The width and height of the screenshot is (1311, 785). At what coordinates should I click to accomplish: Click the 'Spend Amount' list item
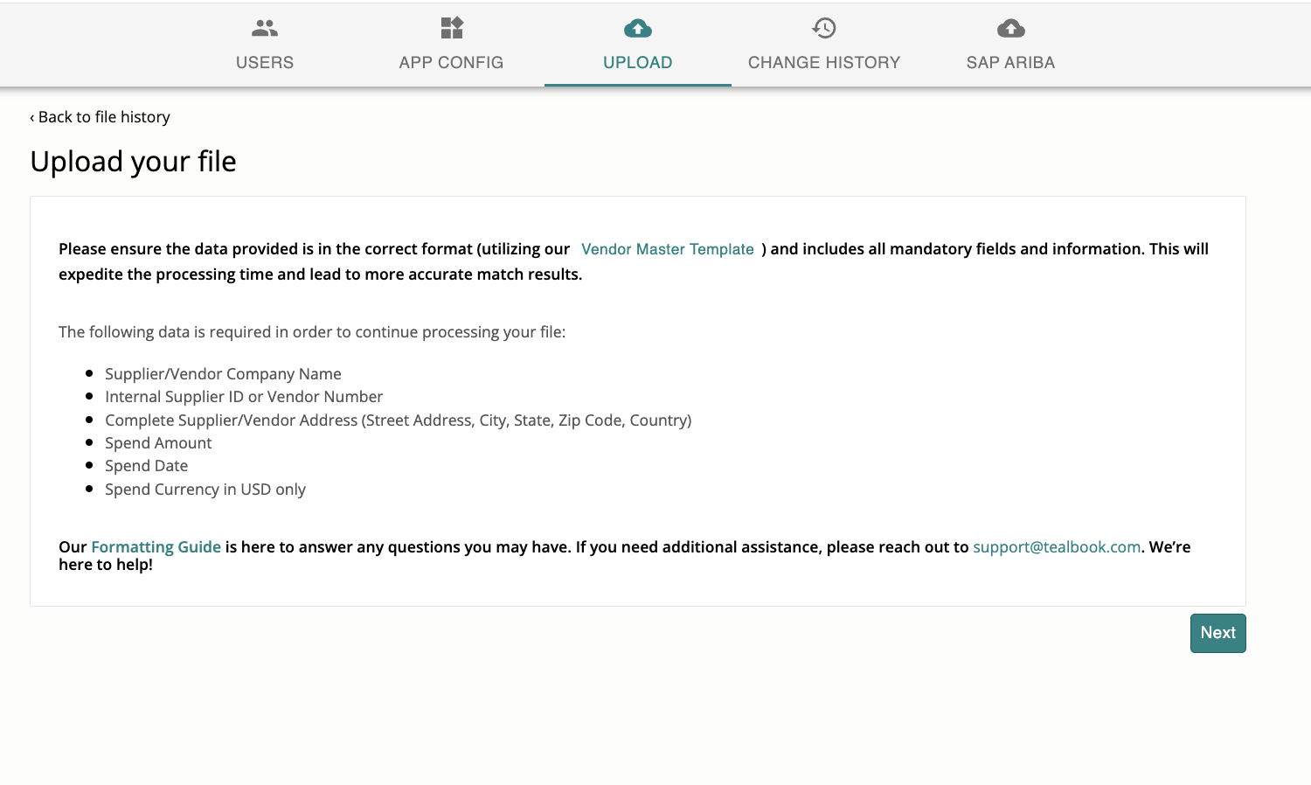coord(158,443)
